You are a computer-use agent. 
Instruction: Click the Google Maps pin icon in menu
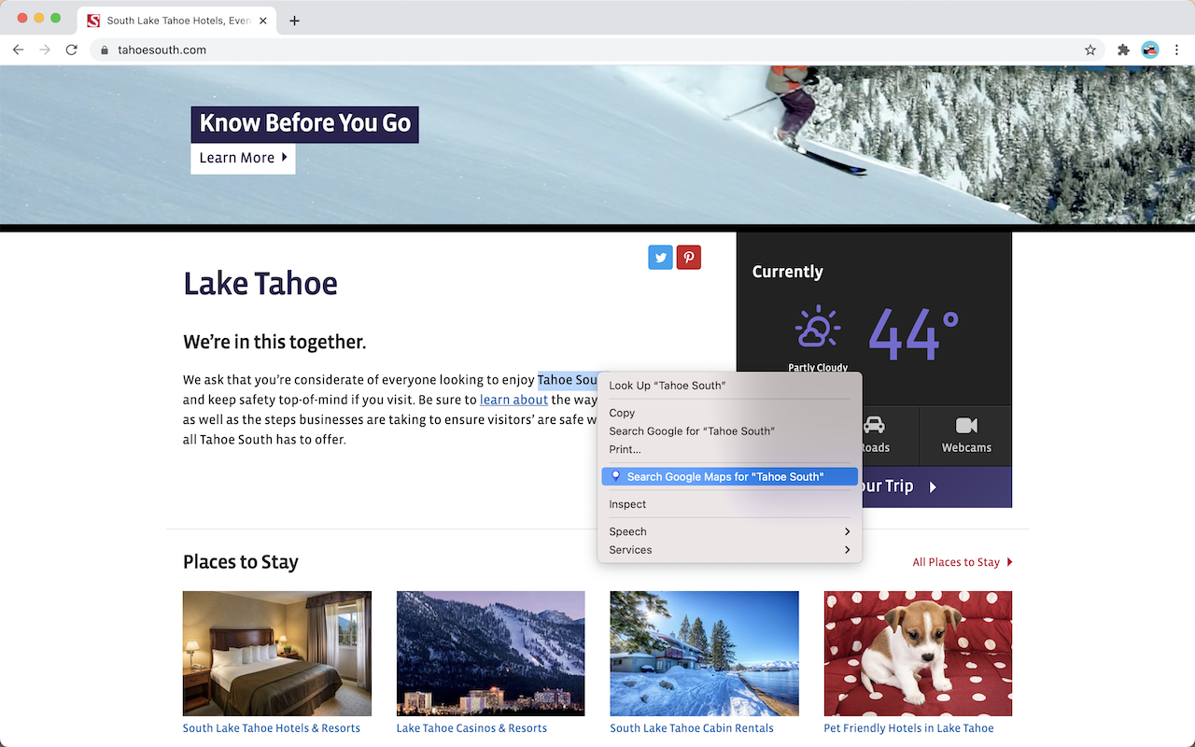(615, 476)
